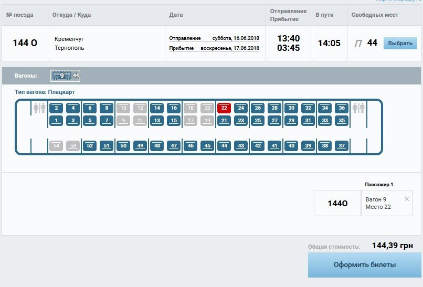Click train number 144 О in results row
The width and height of the screenshot is (423, 287).
click(25, 43)
